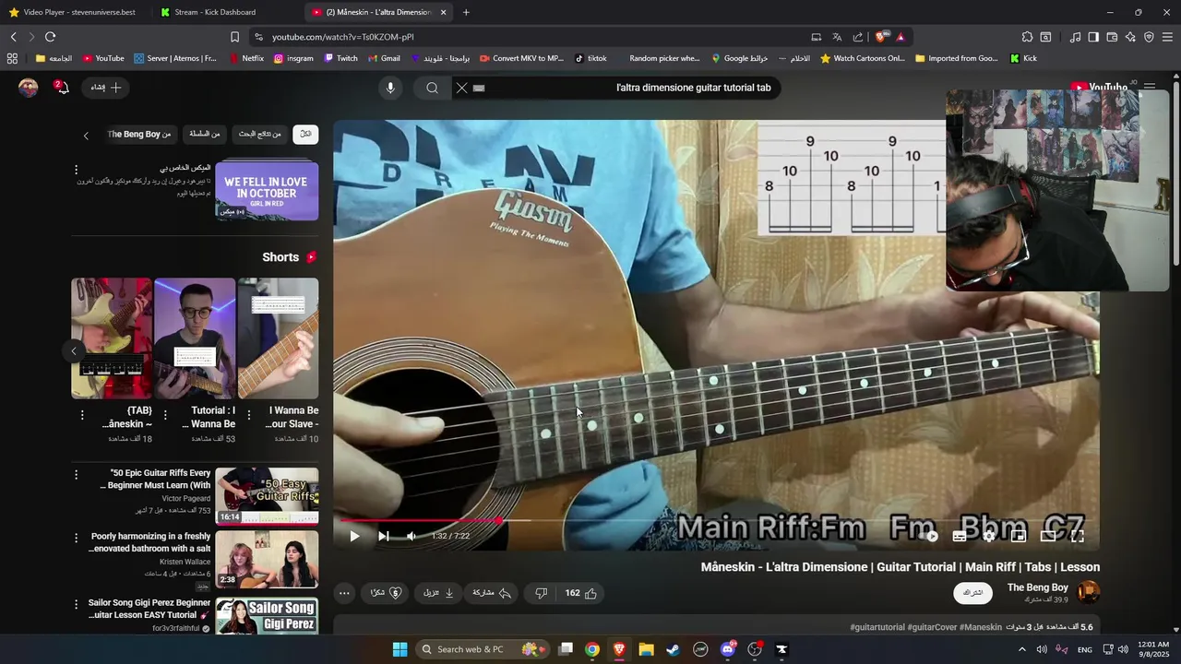Open File Explorer from the taskbar
Viewport: 1181px width, 664px height.
pyautogui.click(x=646, y=649)
